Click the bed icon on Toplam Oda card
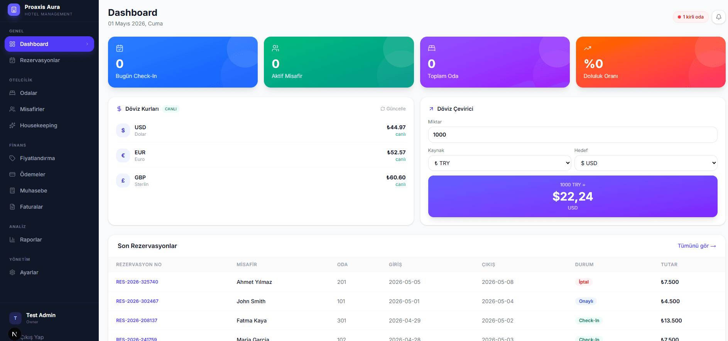This screenshot has width=728, height=341. click(x=432, y=48)
